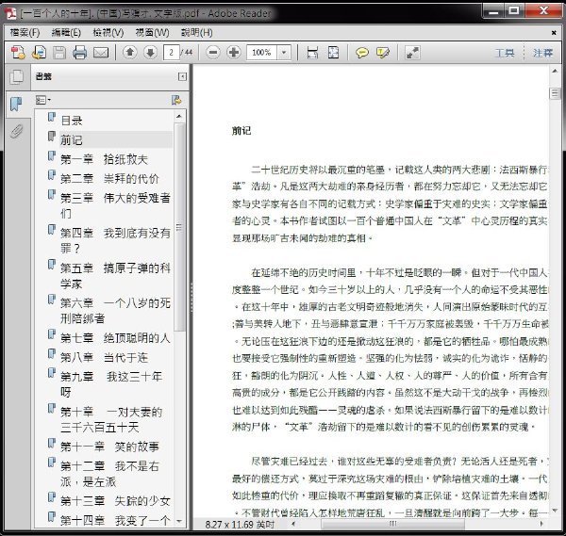Image resolution: width=566 pixels, height=536 pixels.
Task: Go to previous page with up arrow
Action: click(130, 53)
